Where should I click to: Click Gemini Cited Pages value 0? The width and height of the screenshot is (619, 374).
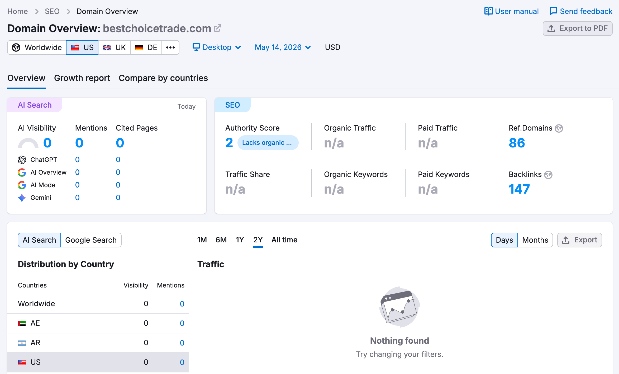click(x=118, y=198)
